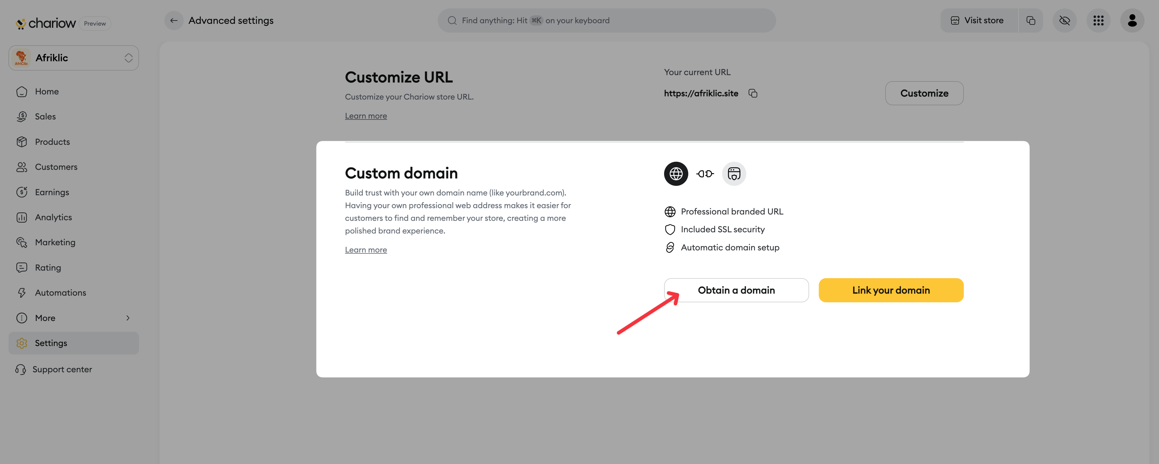
Task: Open the Afriklic store switcher dropdown
Action: pos(74,58)
